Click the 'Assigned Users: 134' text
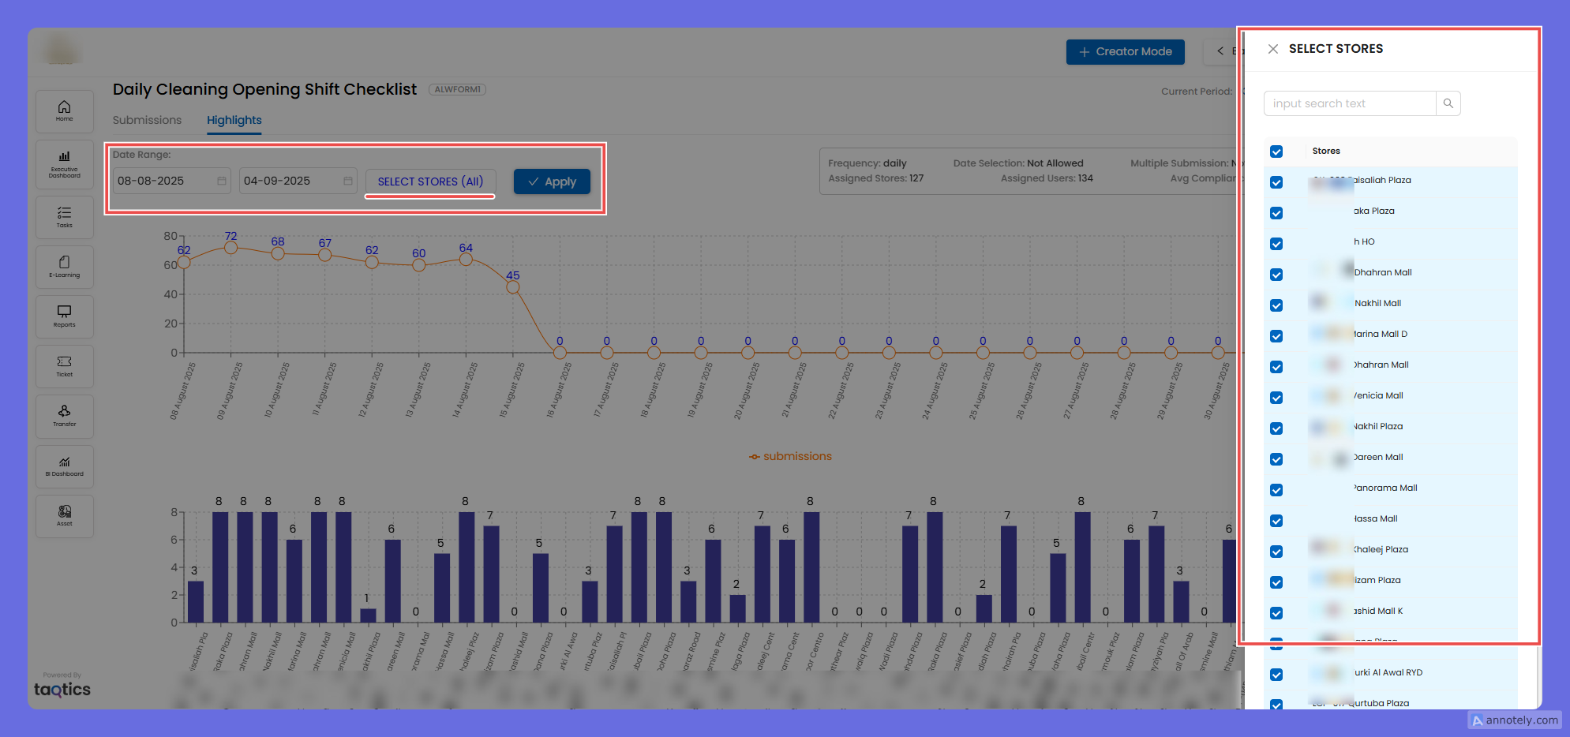1570x737 pixels. (x=1047, y=178)
